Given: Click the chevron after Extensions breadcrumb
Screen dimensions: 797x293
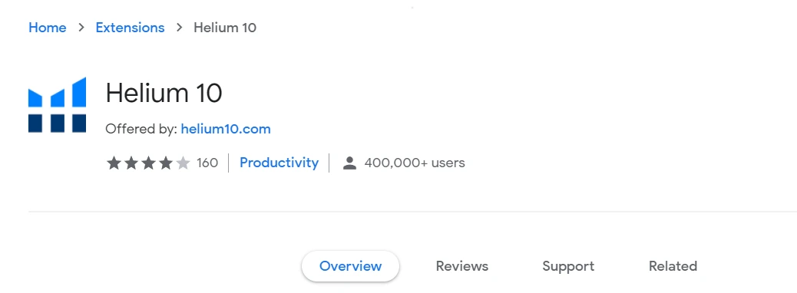Looking at the screenshot, I should coord(179,28).
